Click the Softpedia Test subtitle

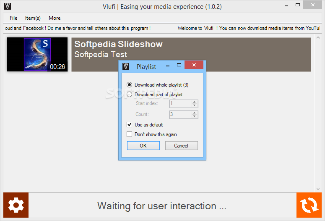pyautogui.click(x=101, y=55)
